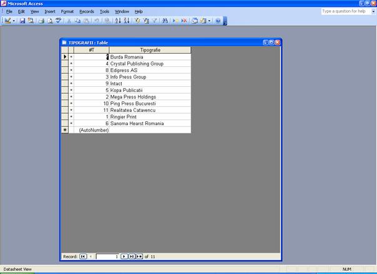Sort records descending with Z-A icon
Viewport: 377px width, 274px height.
pyautogui.click(x=126, y=21)
